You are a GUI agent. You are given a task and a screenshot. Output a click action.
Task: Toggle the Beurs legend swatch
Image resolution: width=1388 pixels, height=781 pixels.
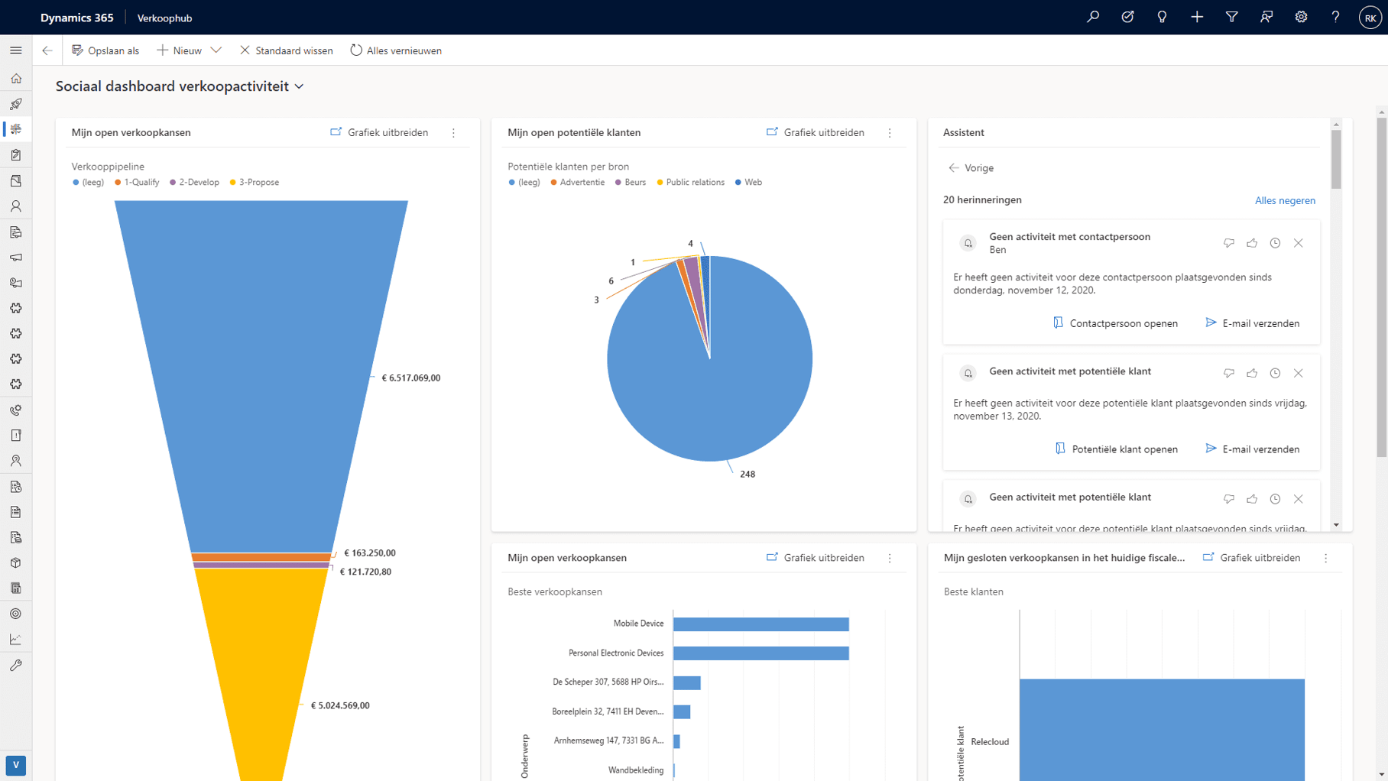click(618, 183)
